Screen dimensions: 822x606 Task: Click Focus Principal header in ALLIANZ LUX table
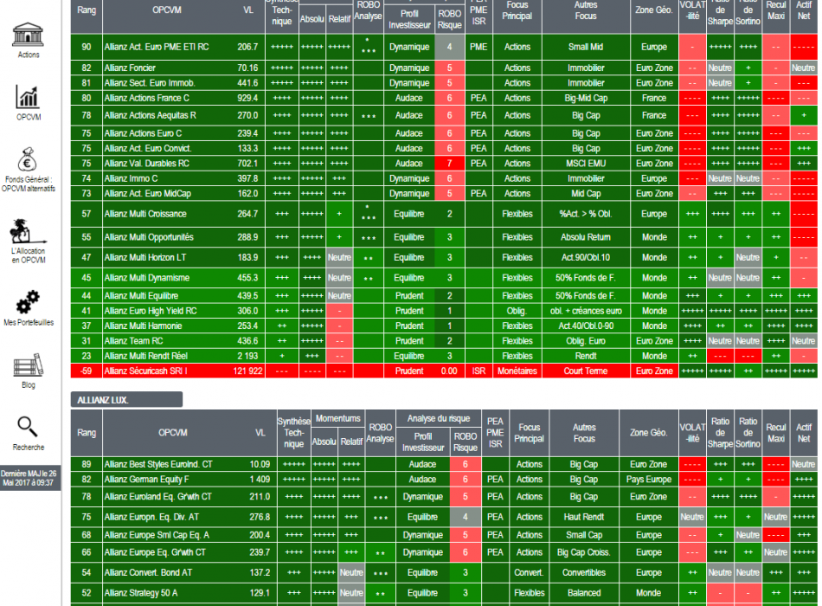coord(529,433)
